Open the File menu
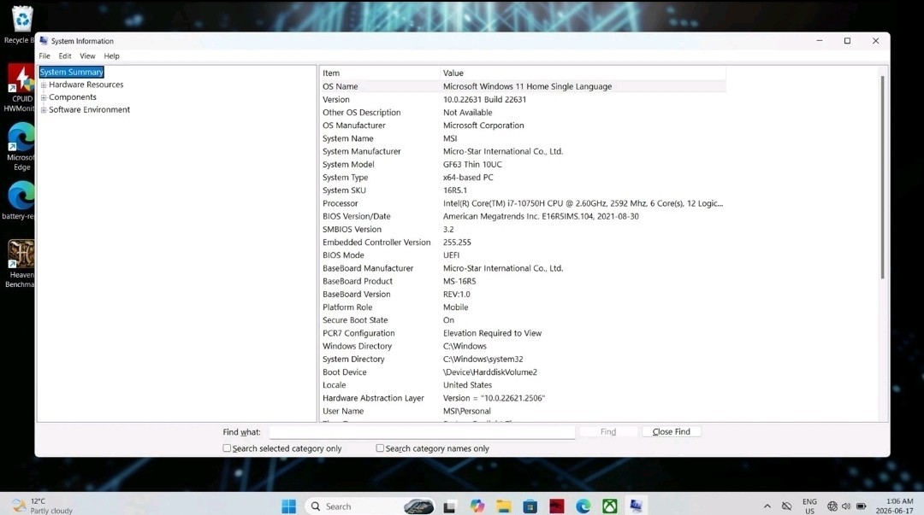 44,56
